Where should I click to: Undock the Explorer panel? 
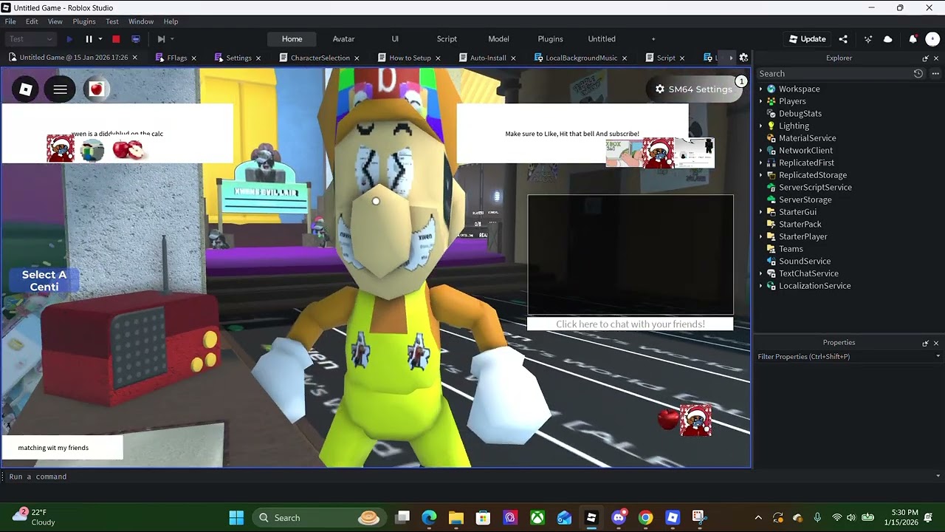(925, 58)
